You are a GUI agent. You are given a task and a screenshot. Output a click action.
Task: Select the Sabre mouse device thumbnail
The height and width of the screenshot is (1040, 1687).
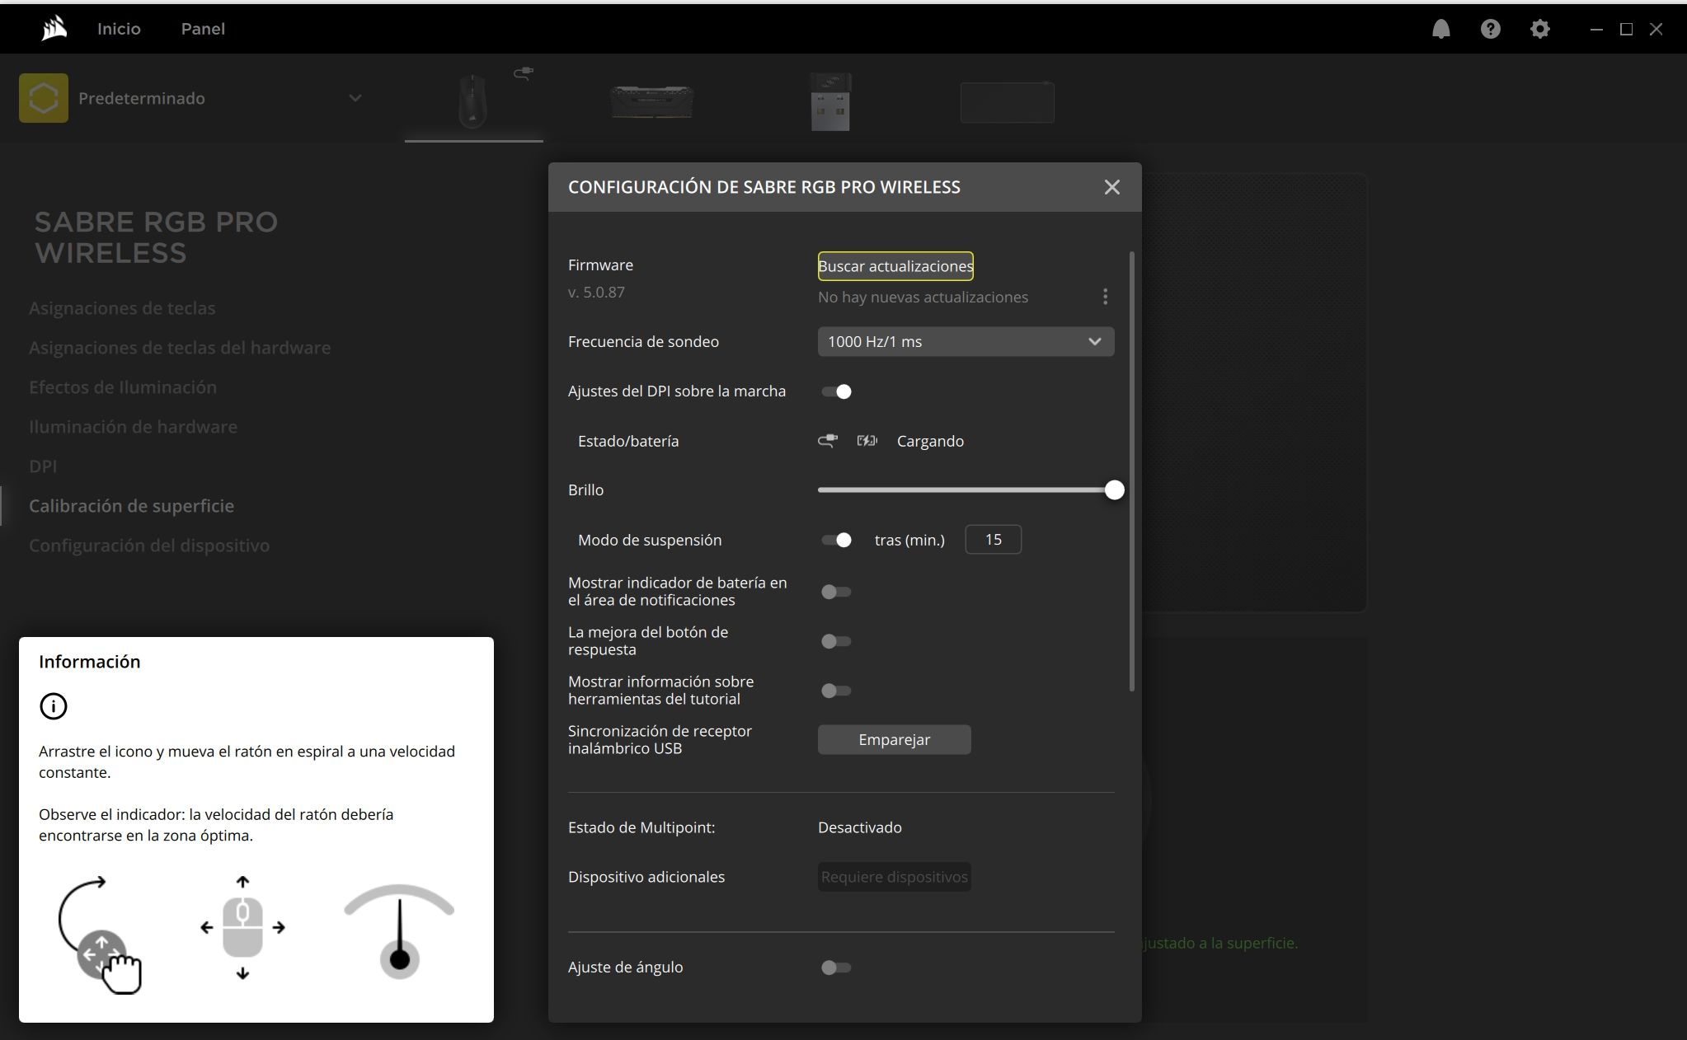(472, 101)
